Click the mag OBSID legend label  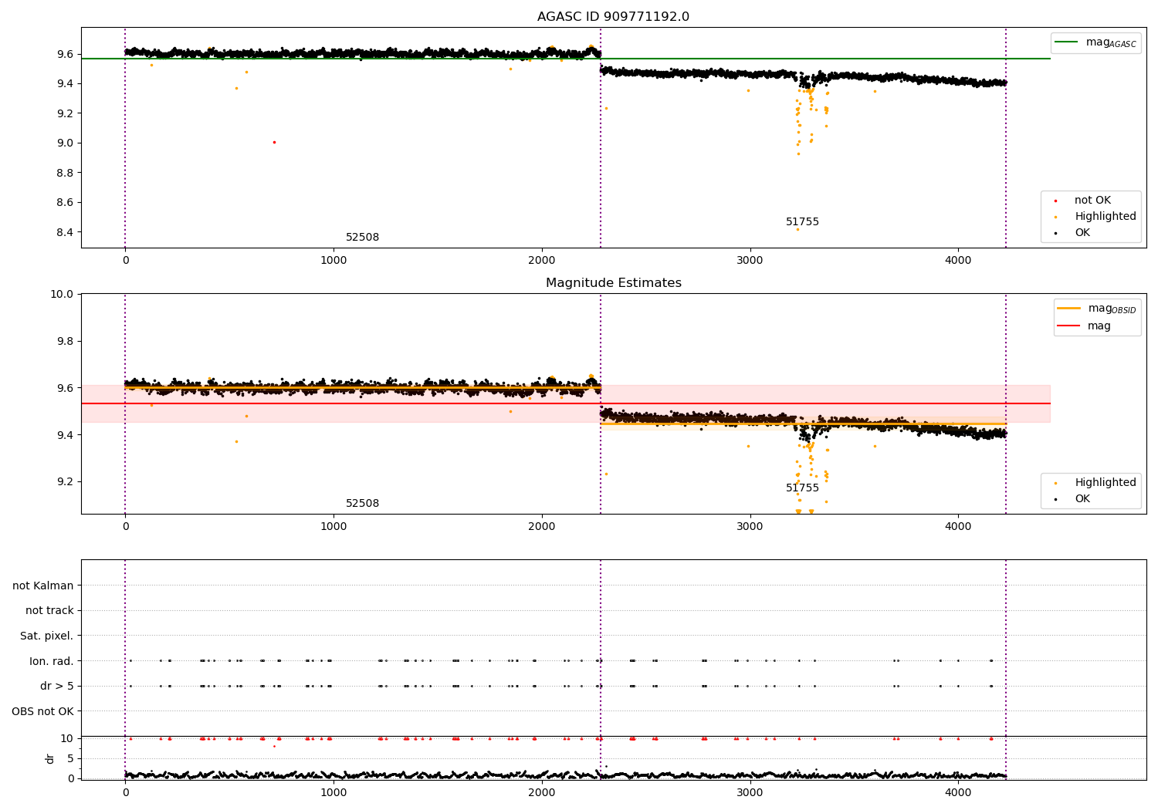click(1112, 309)
